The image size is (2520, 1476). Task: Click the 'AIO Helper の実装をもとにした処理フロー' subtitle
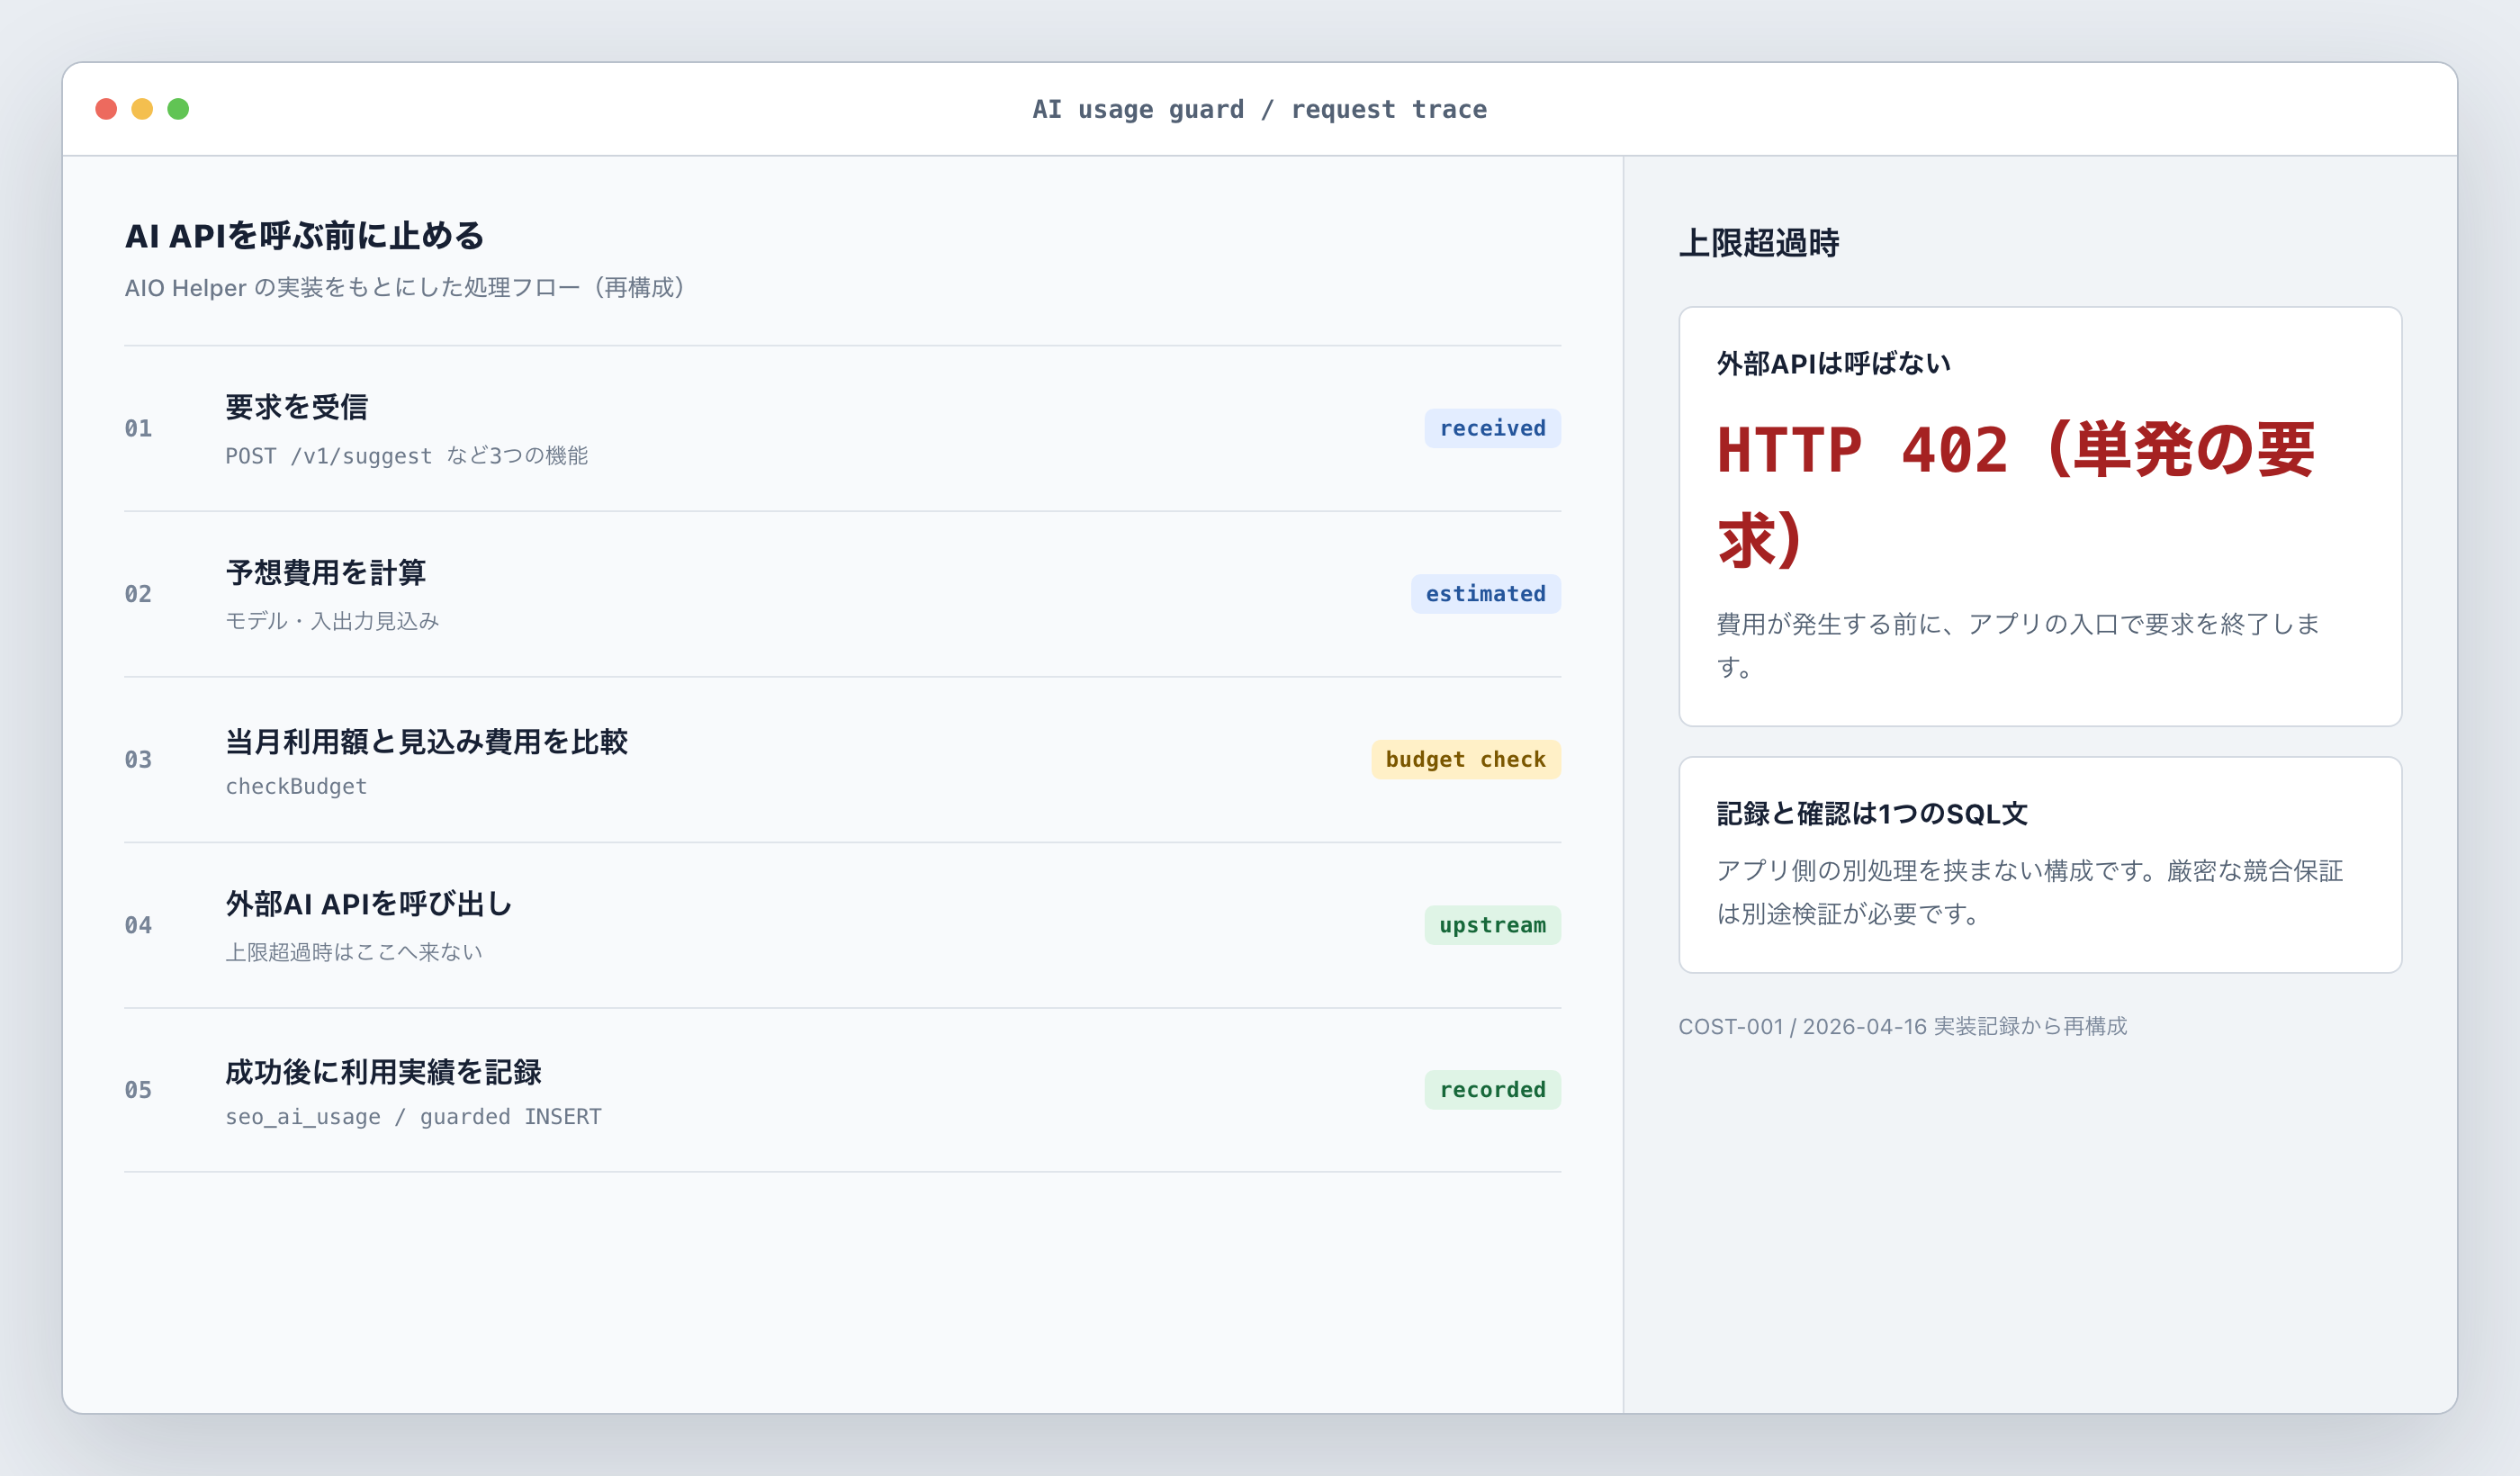[x=406, y=288]
